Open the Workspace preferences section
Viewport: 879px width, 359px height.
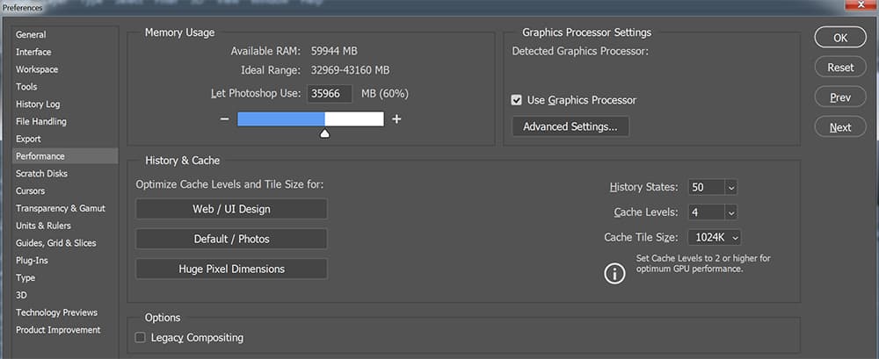click(65, 69)
